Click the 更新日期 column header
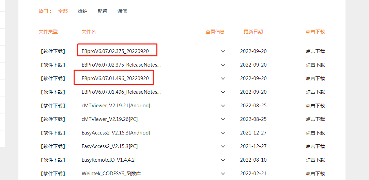 coord(253,32)
